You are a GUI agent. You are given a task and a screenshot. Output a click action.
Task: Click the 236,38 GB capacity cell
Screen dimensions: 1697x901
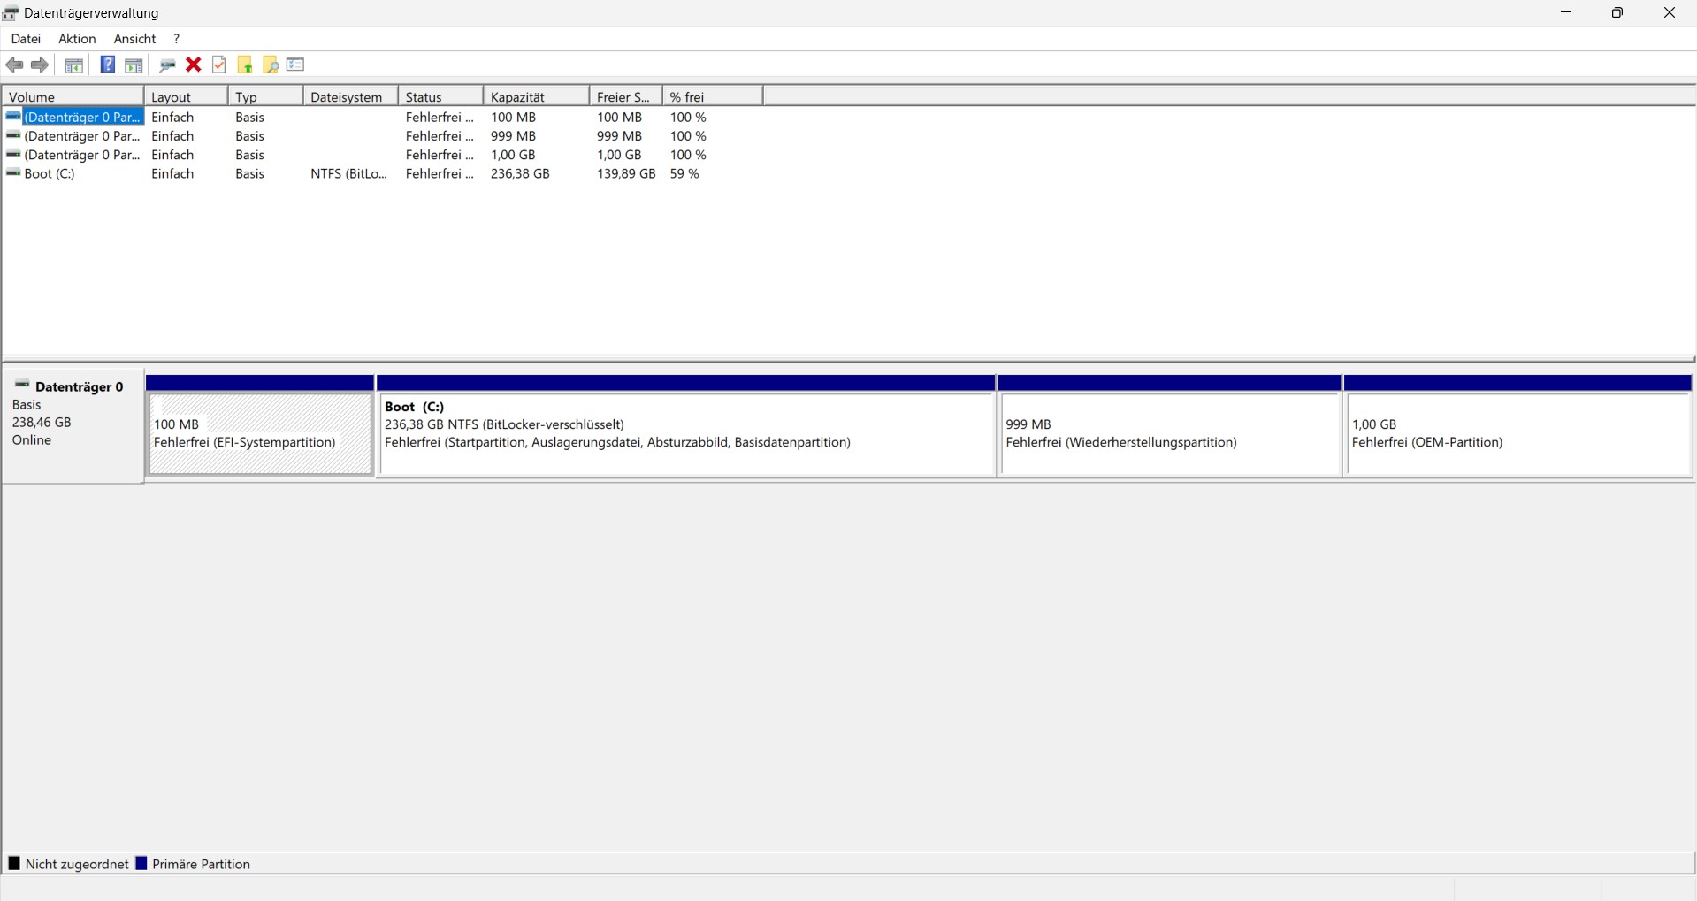[x=520, y=173]
